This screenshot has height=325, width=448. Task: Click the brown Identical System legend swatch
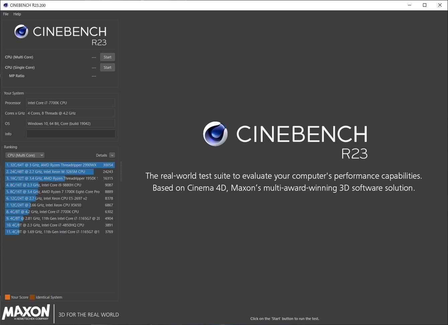[32, 297]
